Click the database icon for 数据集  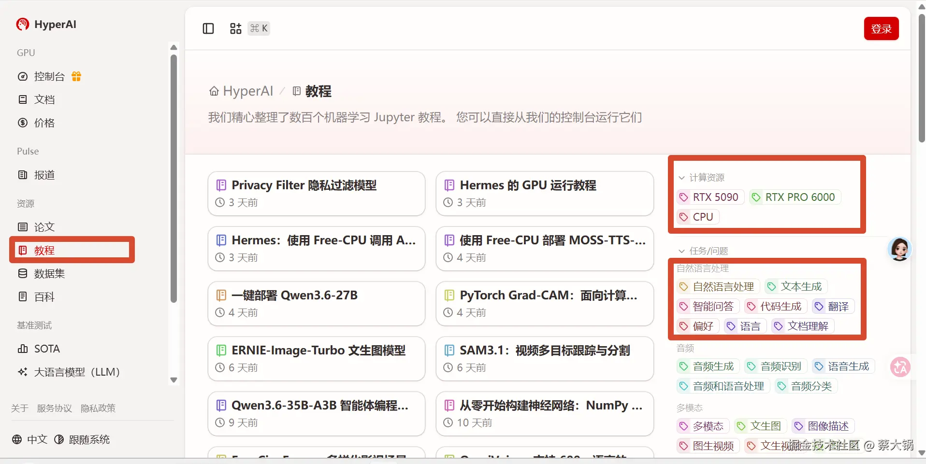pos(23,273)
